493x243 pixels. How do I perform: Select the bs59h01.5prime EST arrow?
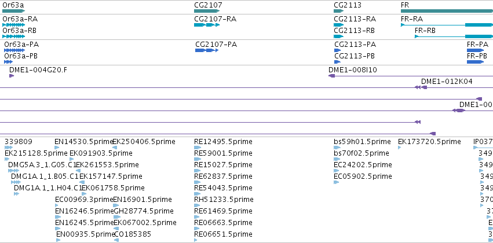pos(337,148)
